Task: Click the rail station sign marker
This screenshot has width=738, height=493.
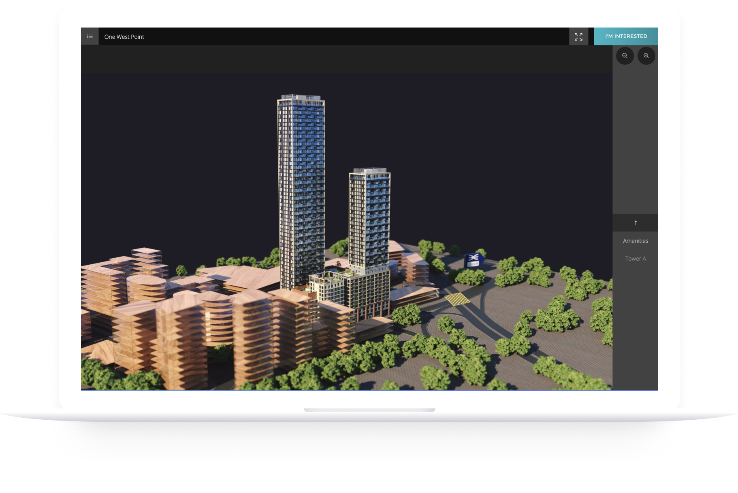Action: pos(474,260)
